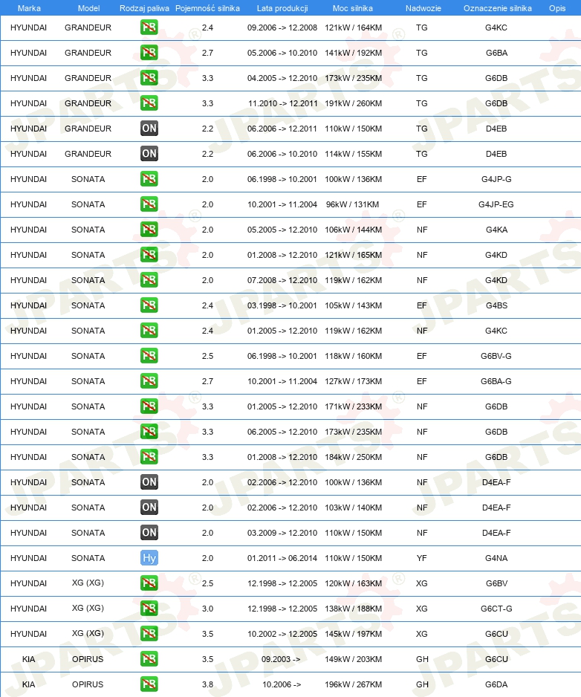Click petrol icon in KIA Opirus 3.5 row
Image resolution: width=581 pixels, height=697 pixels.
coord(149,659)
